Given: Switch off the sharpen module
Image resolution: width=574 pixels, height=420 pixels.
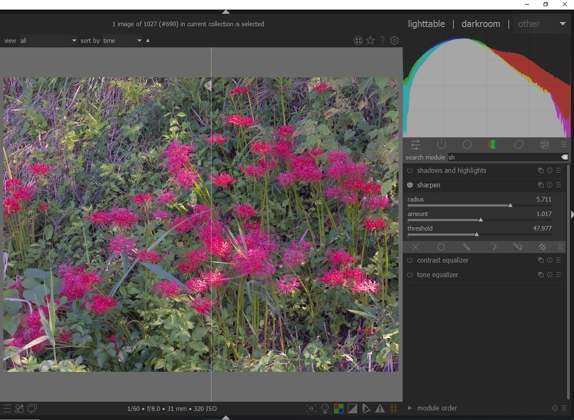Looking at the screenshot, I should (x=410, y=185).
